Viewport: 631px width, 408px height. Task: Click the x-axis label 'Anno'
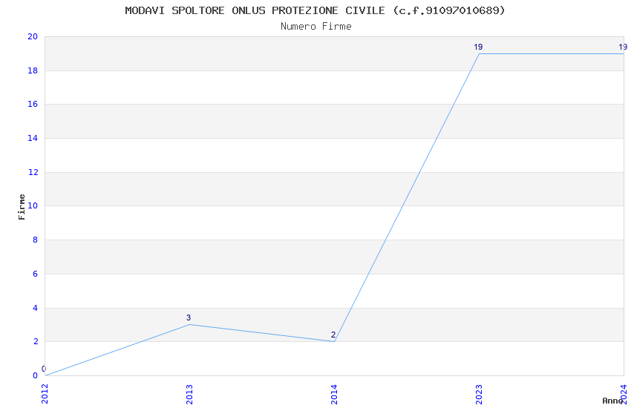[612, 401]
